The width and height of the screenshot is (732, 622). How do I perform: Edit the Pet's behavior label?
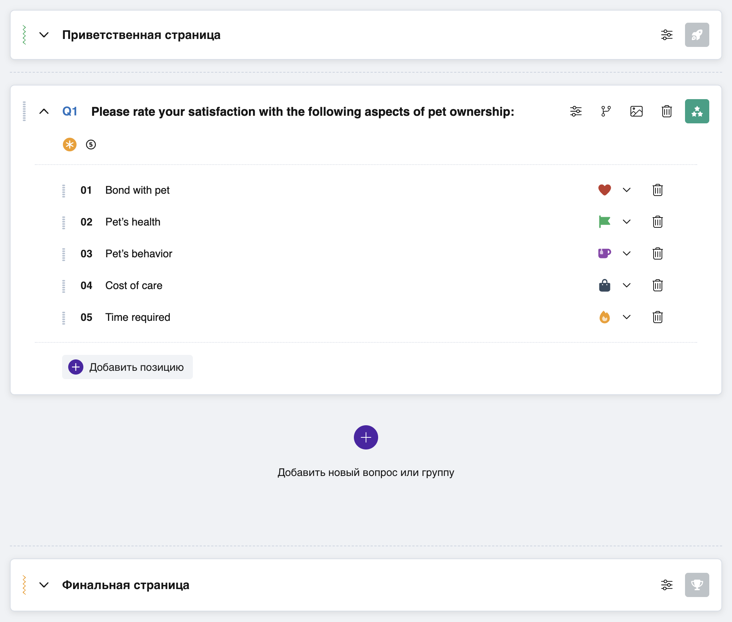click(x=139, y=253)
